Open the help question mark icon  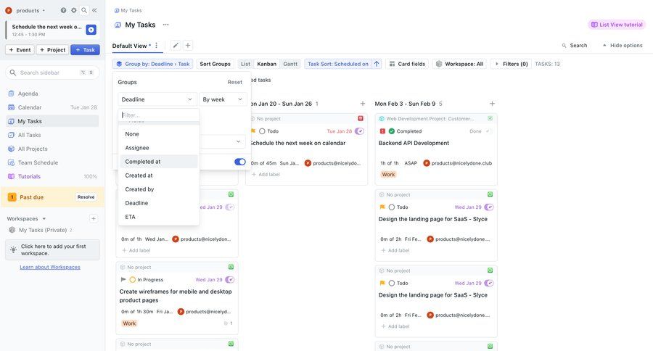(x=63, y=10)
